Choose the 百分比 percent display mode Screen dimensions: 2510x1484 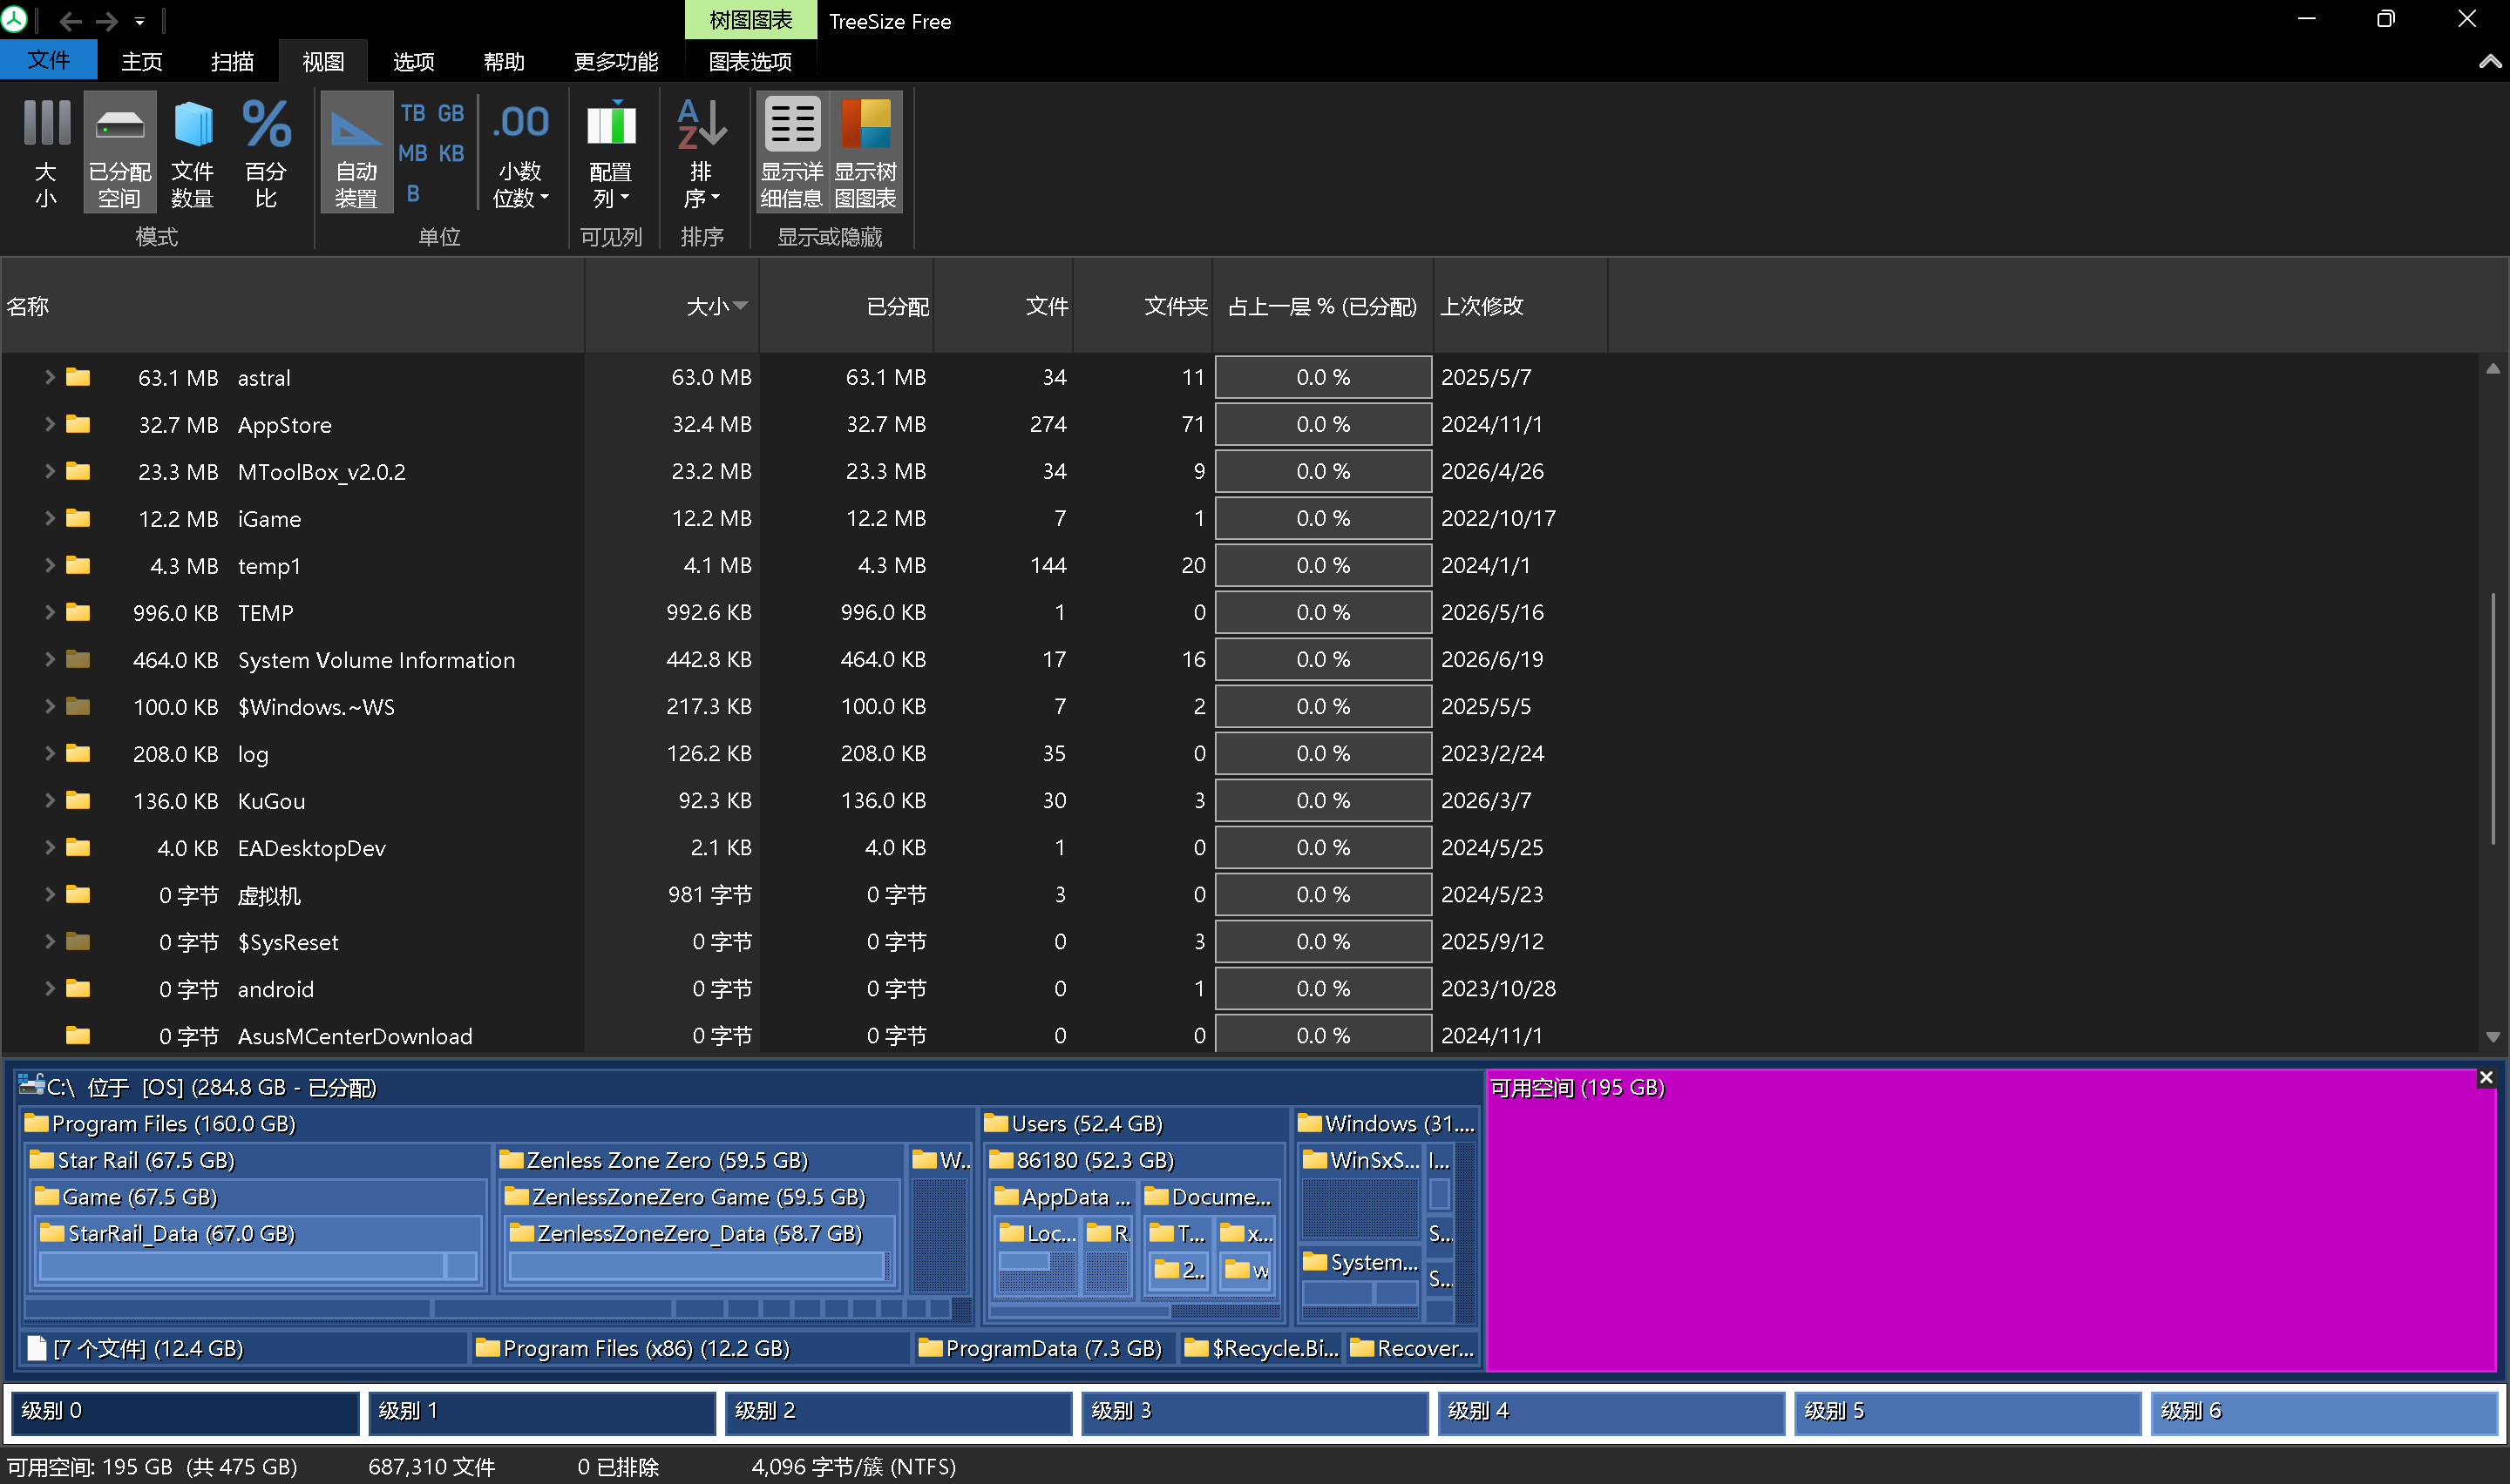[266, 152]
